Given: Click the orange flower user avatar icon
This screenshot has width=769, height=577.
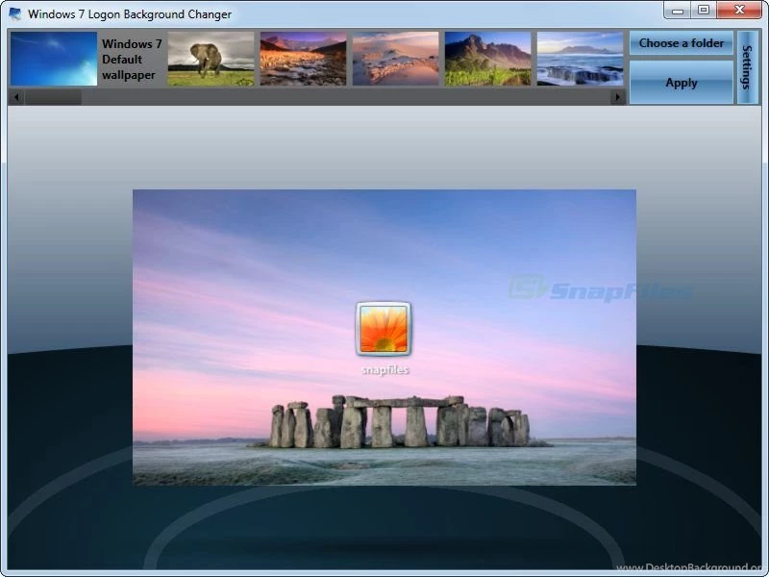Looking at the screenshot, I should (384, 329).
